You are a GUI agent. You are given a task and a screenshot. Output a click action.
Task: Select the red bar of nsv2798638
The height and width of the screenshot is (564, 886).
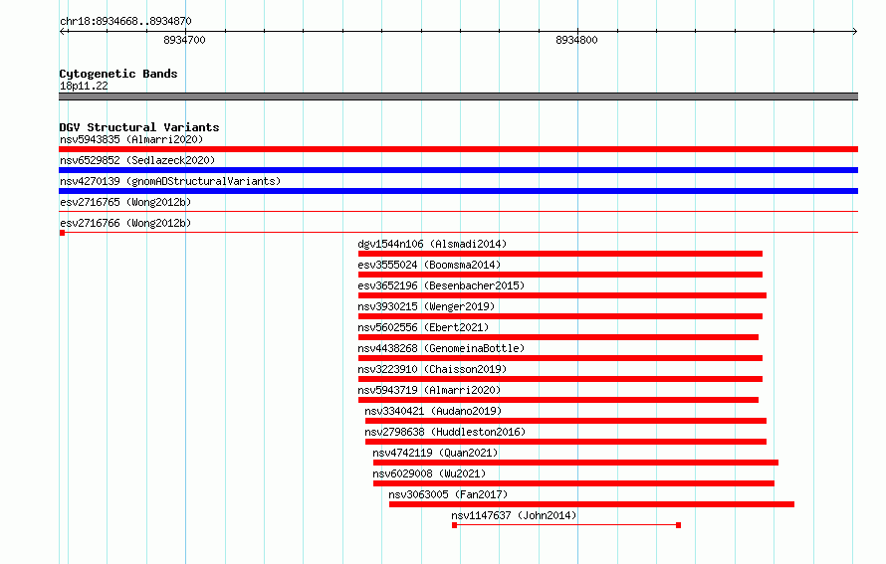[x=565, y=442]
